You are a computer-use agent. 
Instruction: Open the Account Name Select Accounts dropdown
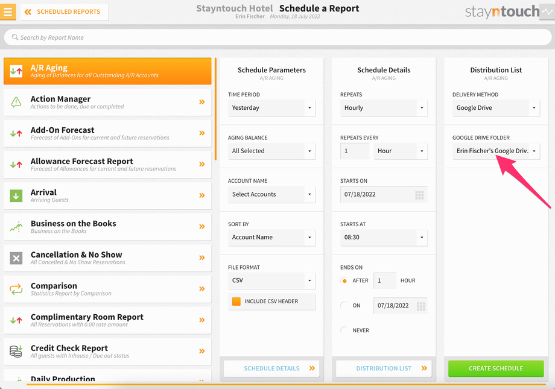[271, 194]
